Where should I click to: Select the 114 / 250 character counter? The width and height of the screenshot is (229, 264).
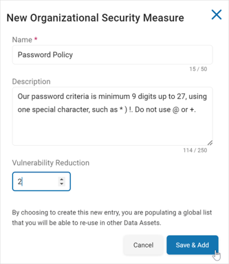[195, 150]
